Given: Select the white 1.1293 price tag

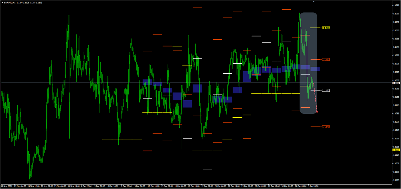Looking at the screenshot, I should (x=326, y=90).
